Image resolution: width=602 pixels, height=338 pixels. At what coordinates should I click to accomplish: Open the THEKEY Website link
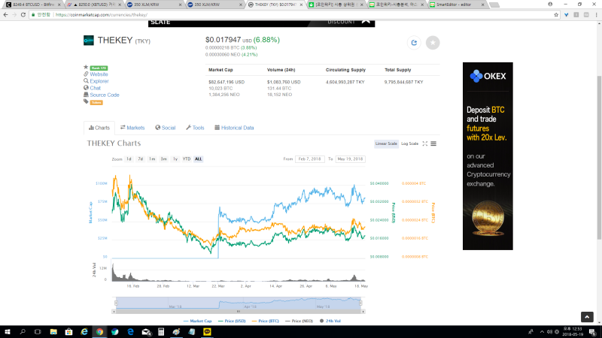(99, 74)
